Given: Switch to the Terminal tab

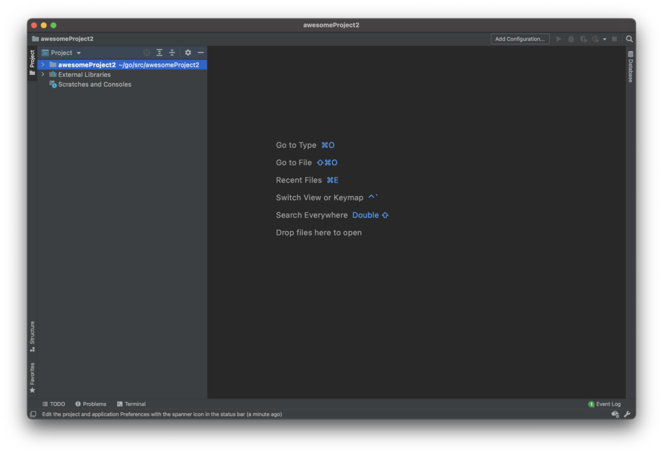Looking at the screenshot, I should point(131,403).
